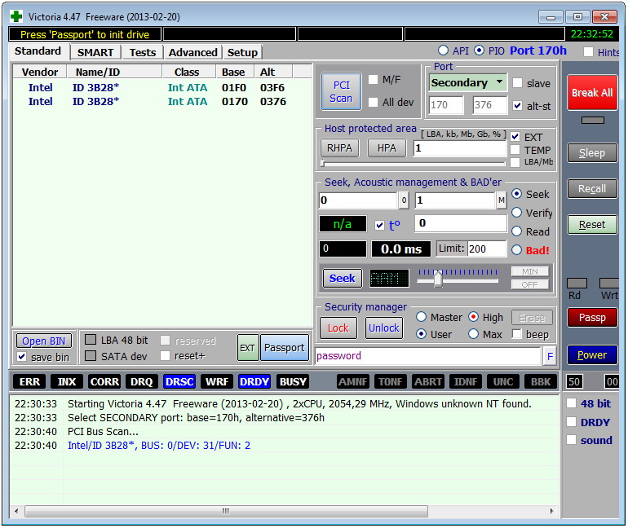Screen dimensions: 628x528
Task: Click the DRQ status indicator
Action: 142,381
